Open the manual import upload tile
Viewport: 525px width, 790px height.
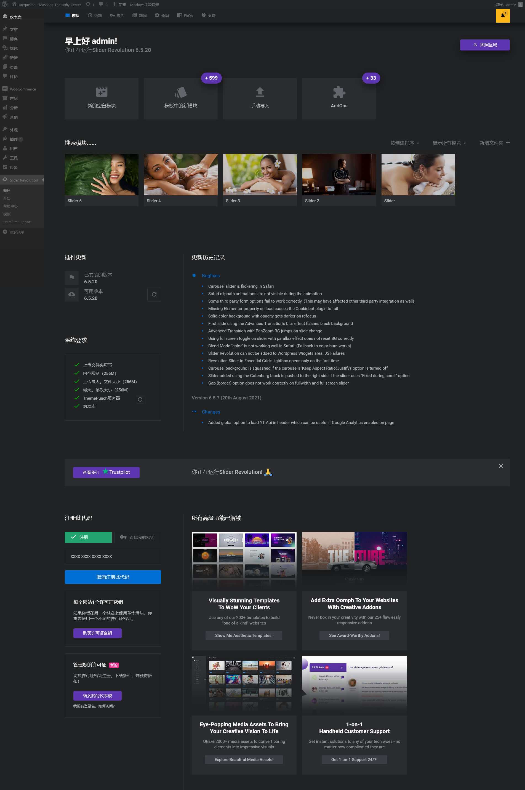pos(260,99)
